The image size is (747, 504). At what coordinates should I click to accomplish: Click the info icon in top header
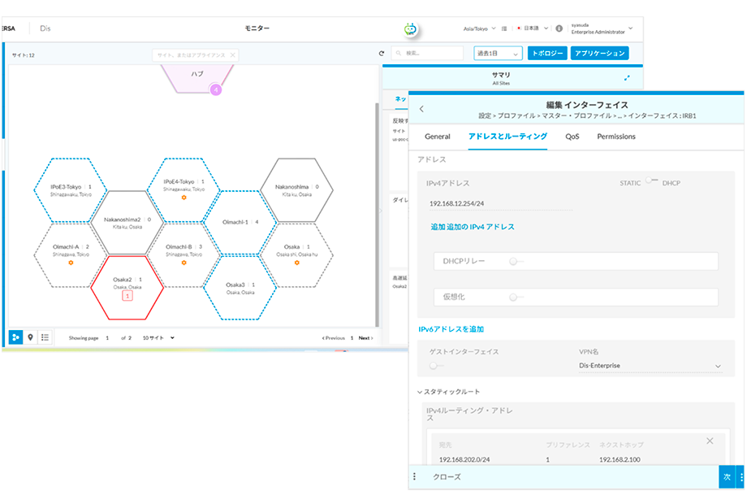[559, 28]
